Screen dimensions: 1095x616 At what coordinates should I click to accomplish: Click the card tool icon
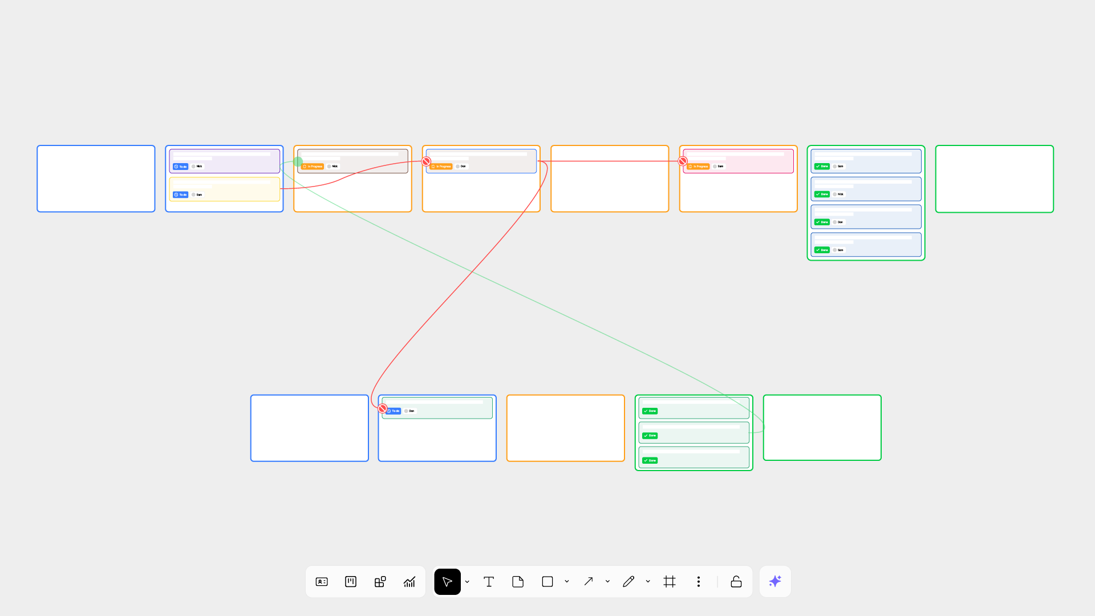(322, 582)
